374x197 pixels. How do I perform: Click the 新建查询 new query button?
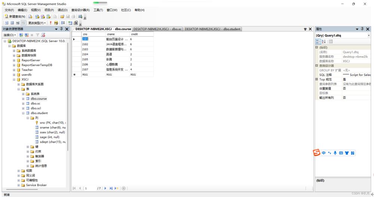pos(15,16)
